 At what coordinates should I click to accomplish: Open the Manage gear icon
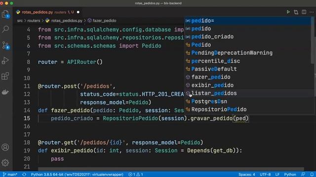pos(5,163)
